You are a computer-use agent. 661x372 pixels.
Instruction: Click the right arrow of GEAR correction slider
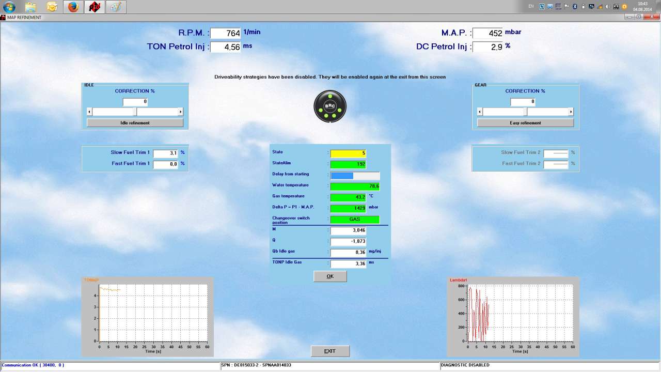(x=571, y=112)
